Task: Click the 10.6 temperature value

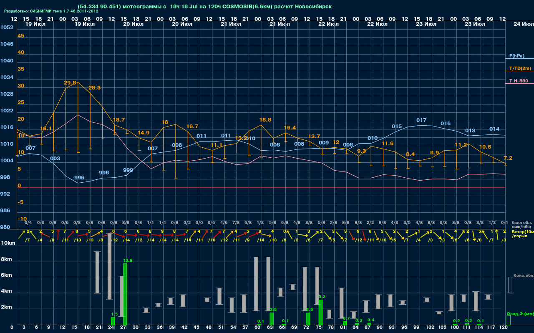Action: (485, 147)
